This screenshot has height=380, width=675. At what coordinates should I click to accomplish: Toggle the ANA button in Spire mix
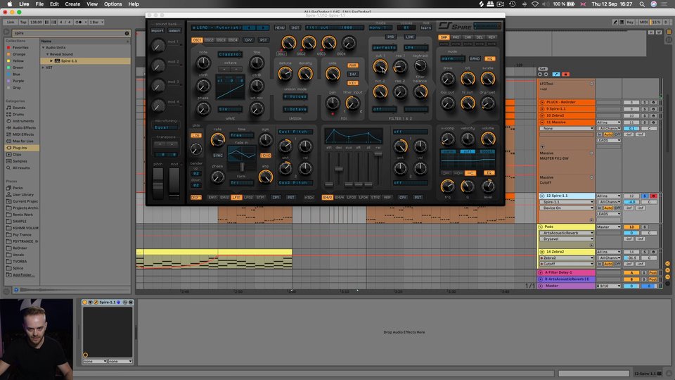[352, 65]
